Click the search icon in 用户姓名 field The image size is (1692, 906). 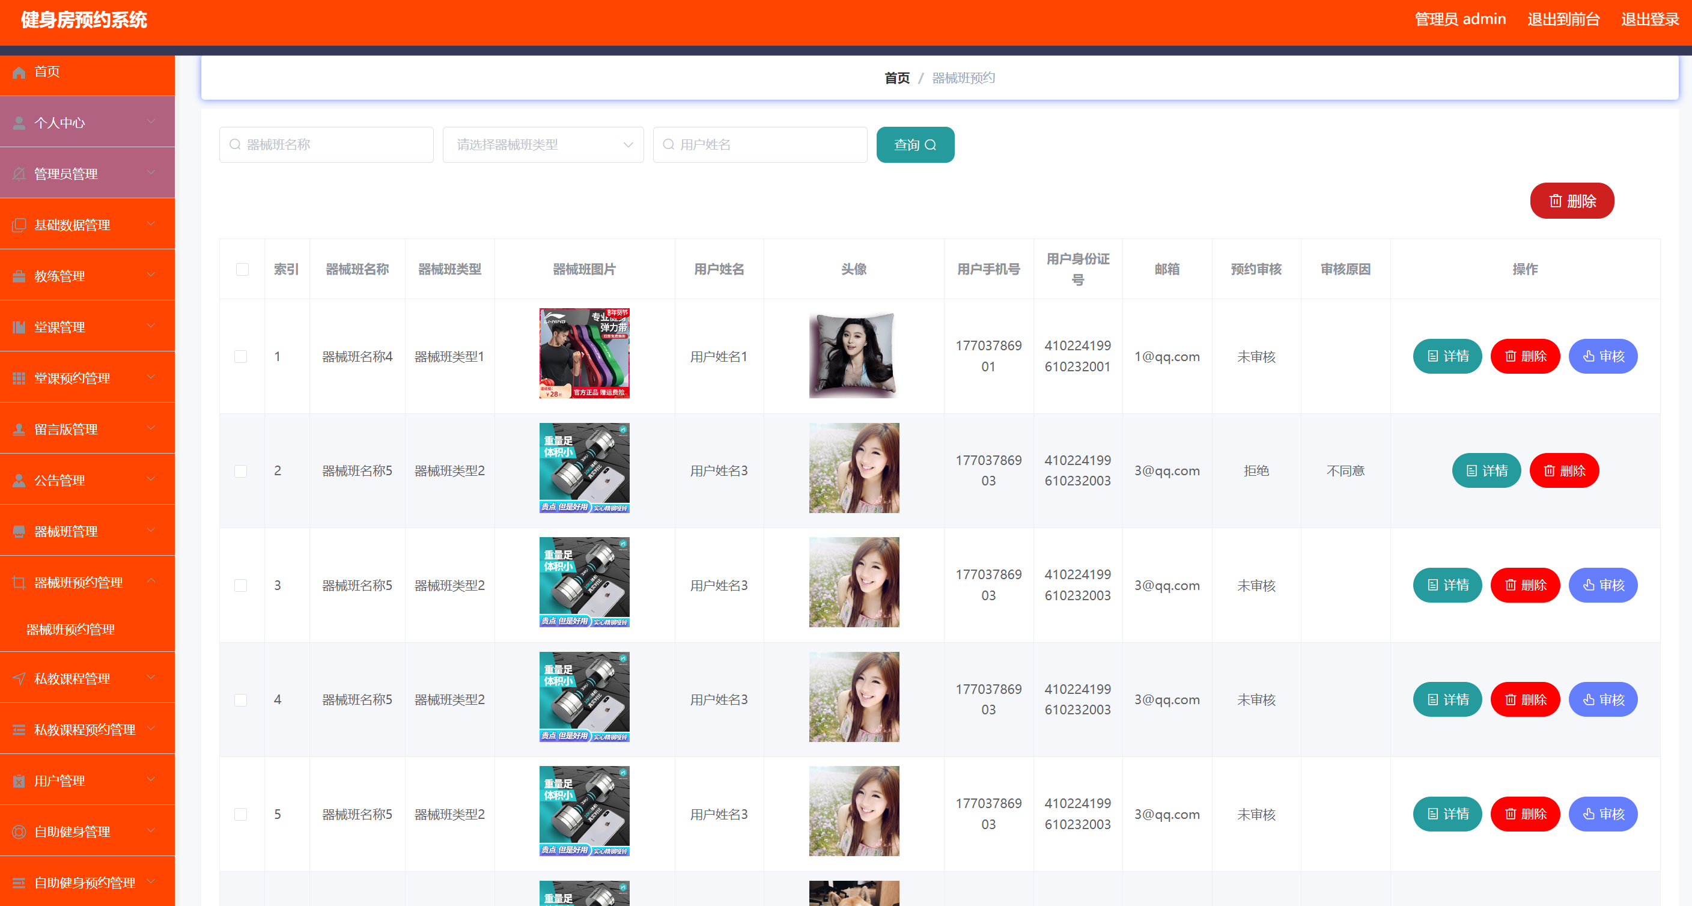(x=668, y=145)
